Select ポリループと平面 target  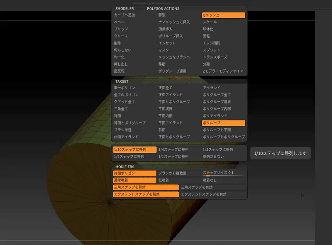(217, 130)
